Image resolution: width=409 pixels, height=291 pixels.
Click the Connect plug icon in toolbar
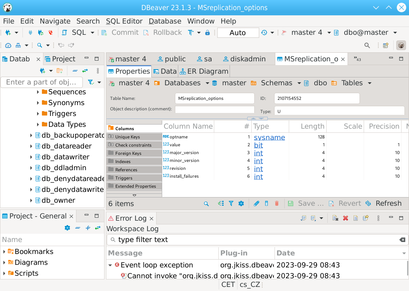[x=30, y=33]
